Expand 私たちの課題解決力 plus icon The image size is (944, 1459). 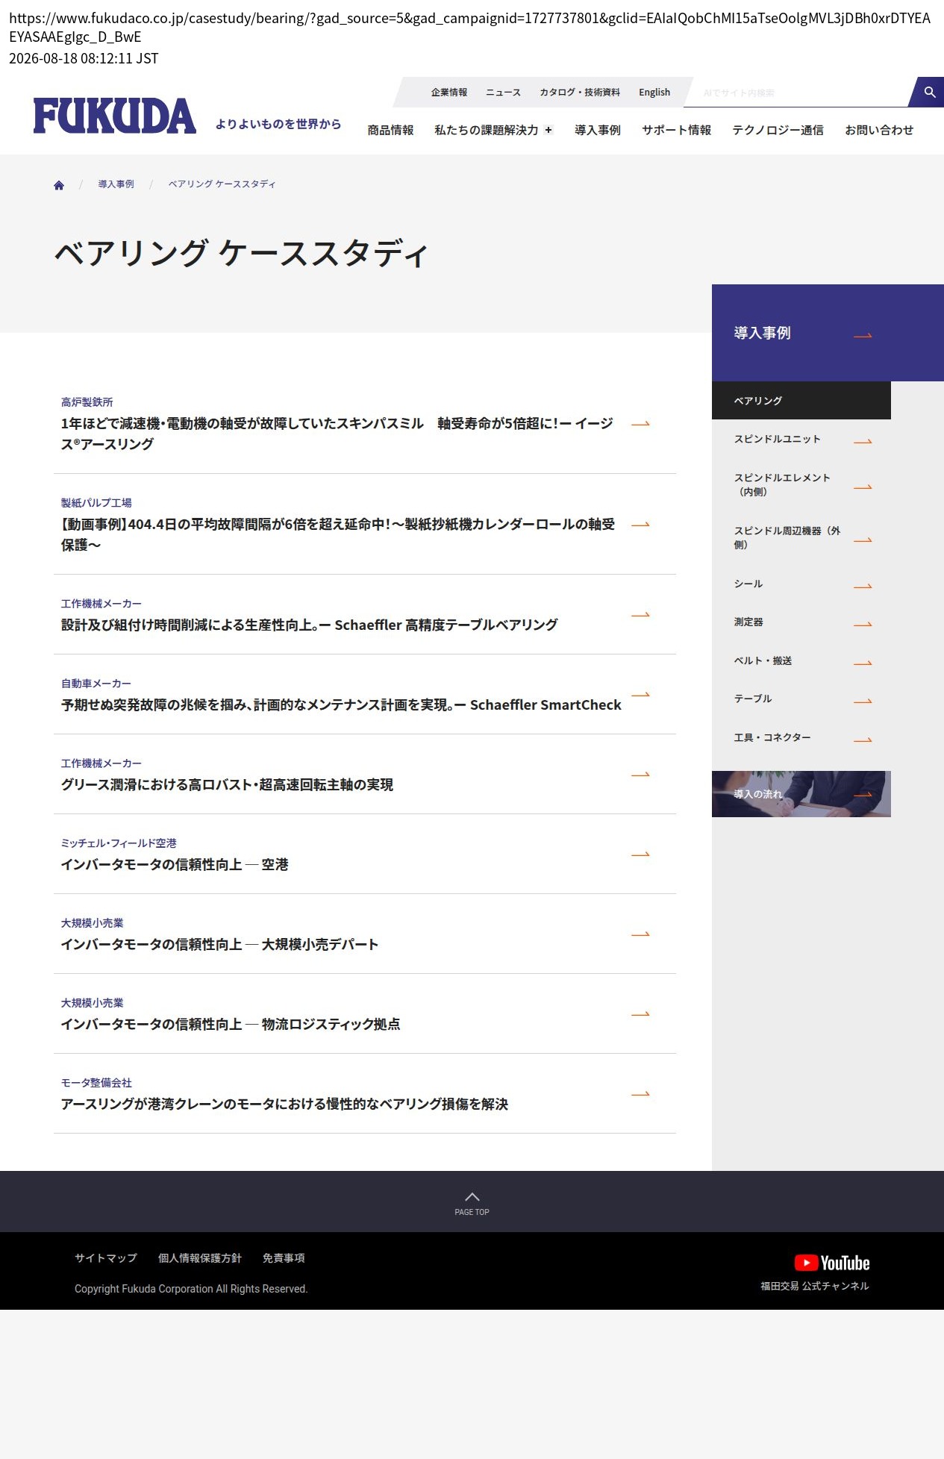(x=548, y=130)
